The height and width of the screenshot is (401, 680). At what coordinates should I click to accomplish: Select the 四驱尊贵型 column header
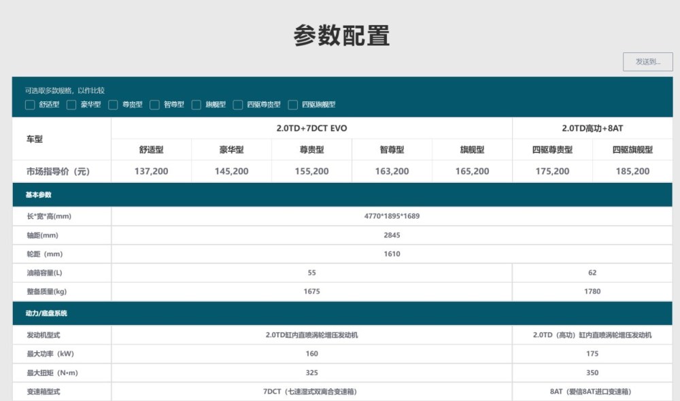(552, 150)
